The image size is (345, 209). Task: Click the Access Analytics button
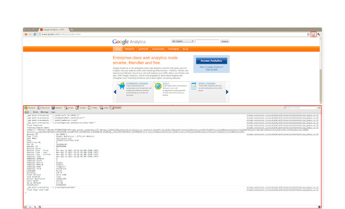[211, 60]
